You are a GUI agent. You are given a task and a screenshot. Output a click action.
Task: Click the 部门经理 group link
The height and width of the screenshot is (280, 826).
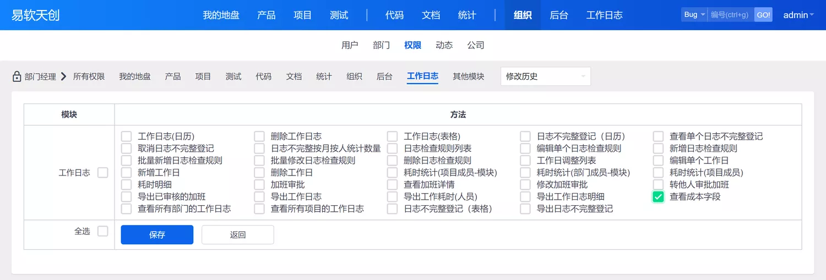click(40, 76)
